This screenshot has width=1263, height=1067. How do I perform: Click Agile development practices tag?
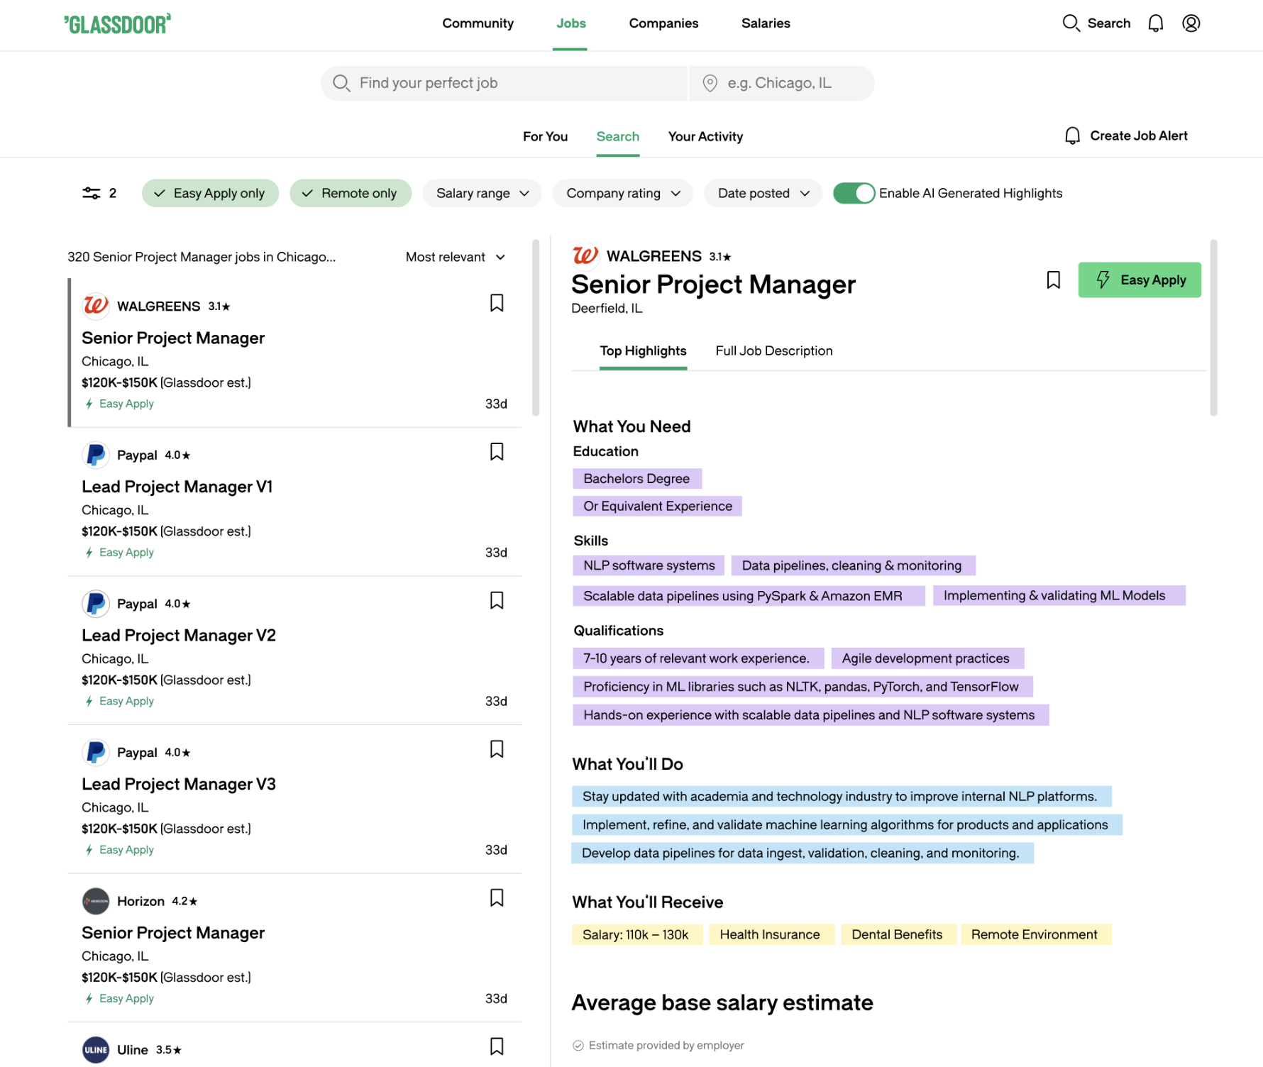point(926,658)
